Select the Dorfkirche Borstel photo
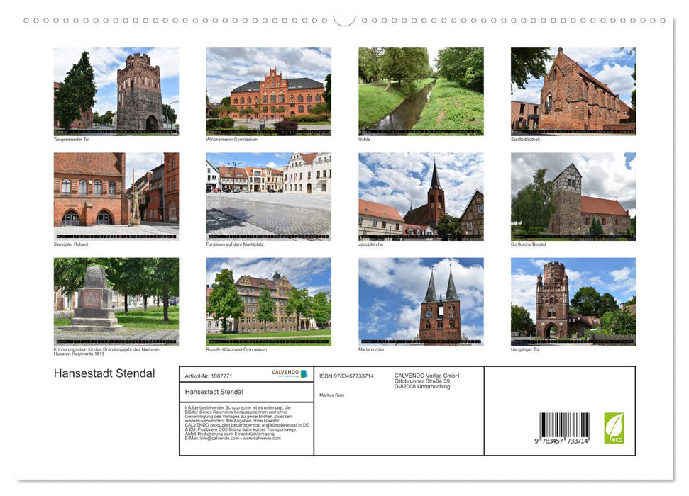 point(573,196)
